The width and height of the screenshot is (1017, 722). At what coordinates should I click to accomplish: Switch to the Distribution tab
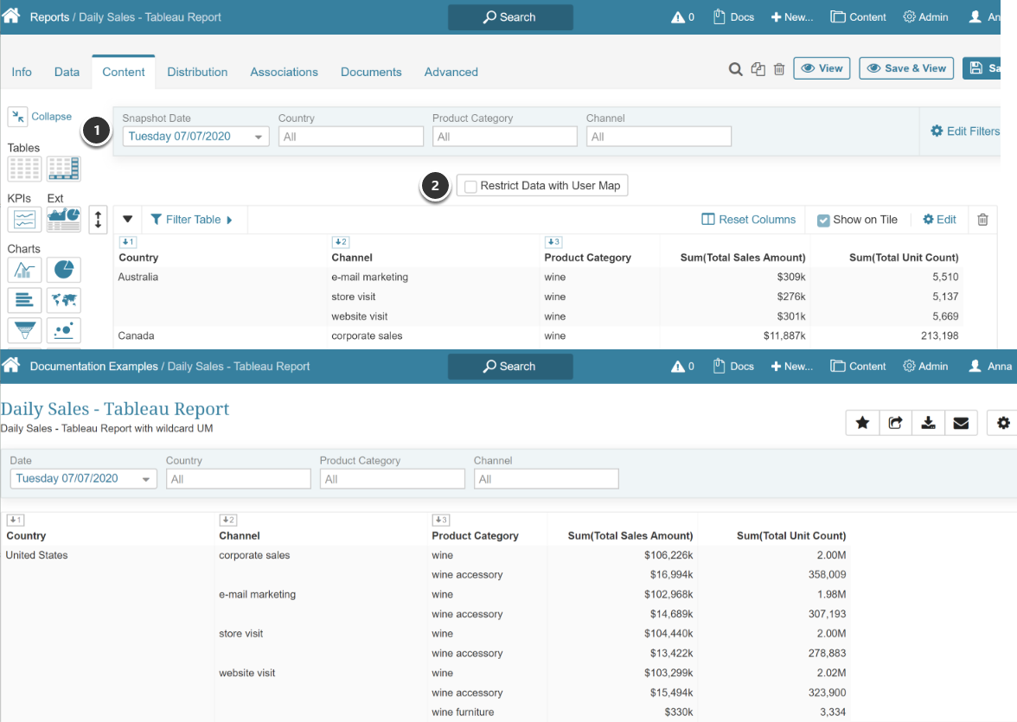(x=197, y=72)
